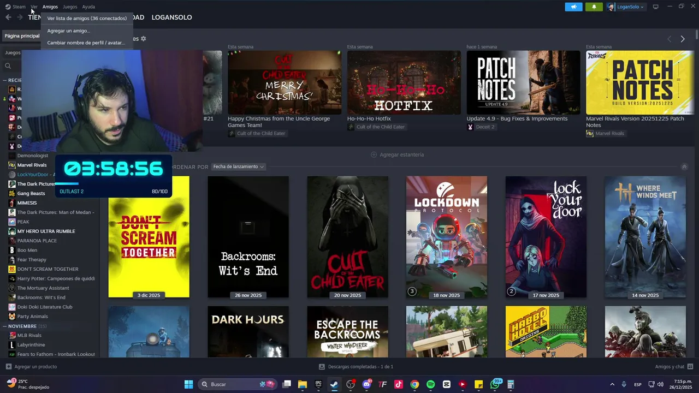This screenshot has height=393, width=699.
Task: Select Labyrinthine in library list
Action: 31,345
